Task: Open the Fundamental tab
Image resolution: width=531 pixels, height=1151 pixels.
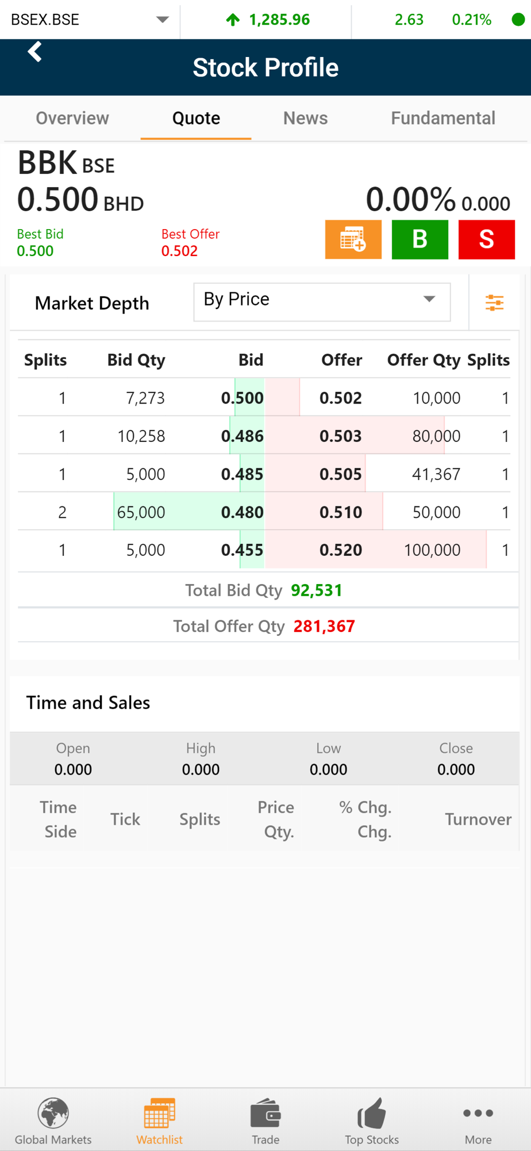Action: 443,118
